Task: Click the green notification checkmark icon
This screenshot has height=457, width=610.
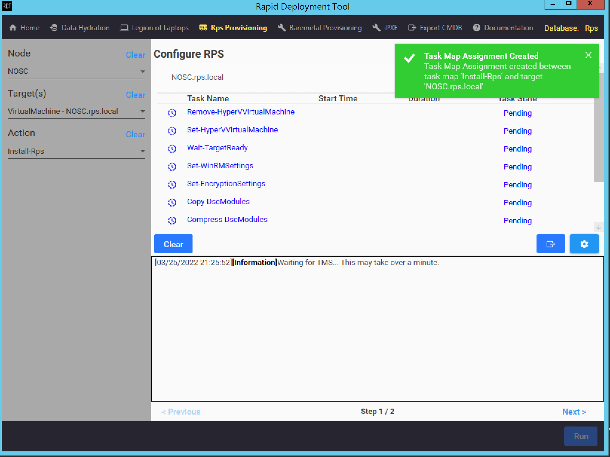Action: point(409,58)
